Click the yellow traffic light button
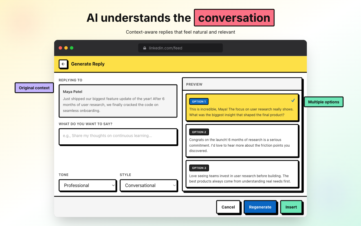This screenshot has height=226, width=361. [66, 48]
